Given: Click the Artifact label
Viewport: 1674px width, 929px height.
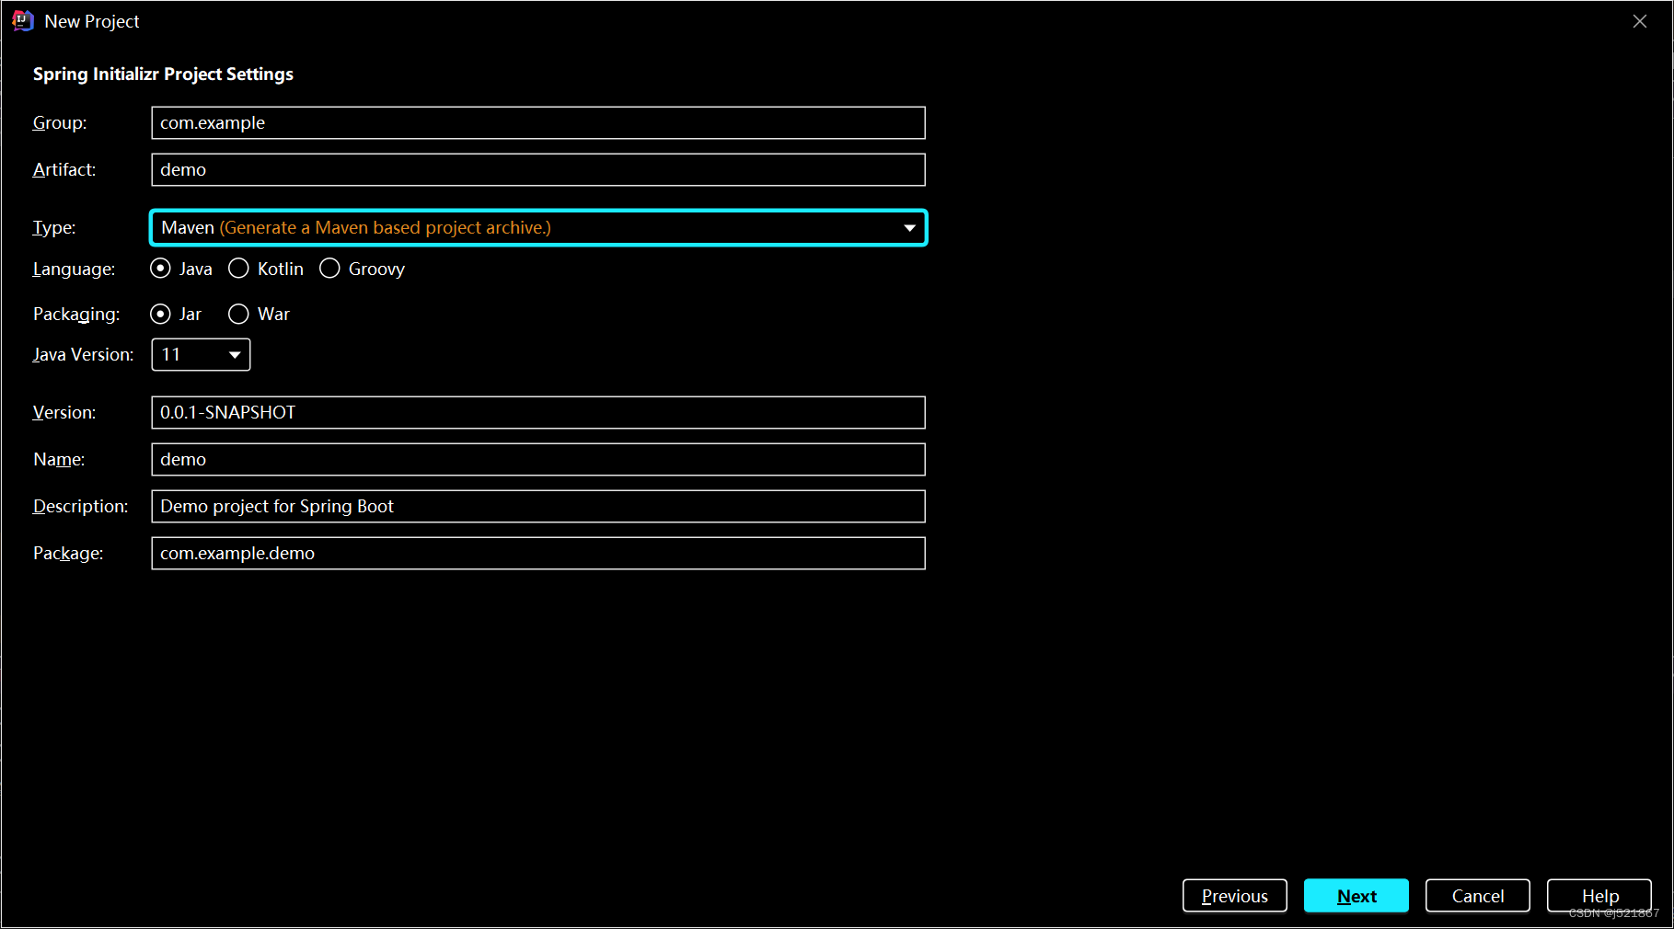Looking at the screenshot, I should click(x=64, y=170).
